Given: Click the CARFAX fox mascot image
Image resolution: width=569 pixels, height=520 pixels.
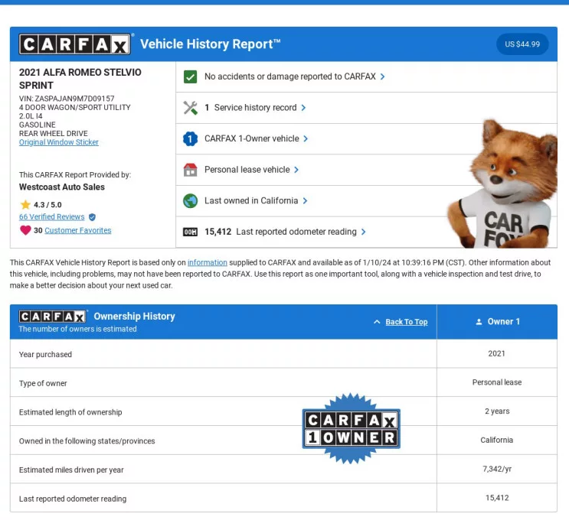Looking at the screenshot, I should tap(505, 187).
